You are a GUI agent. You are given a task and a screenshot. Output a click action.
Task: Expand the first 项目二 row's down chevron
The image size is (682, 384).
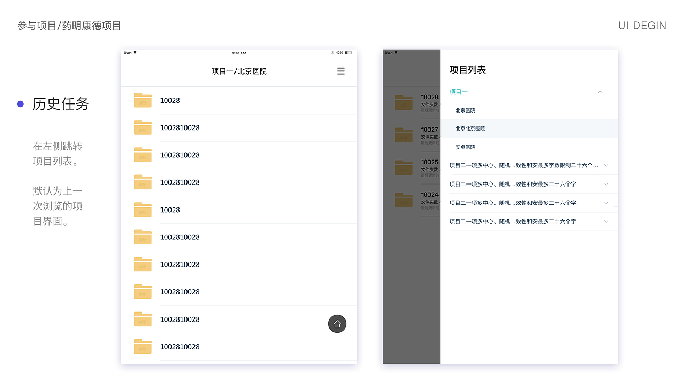606,165
